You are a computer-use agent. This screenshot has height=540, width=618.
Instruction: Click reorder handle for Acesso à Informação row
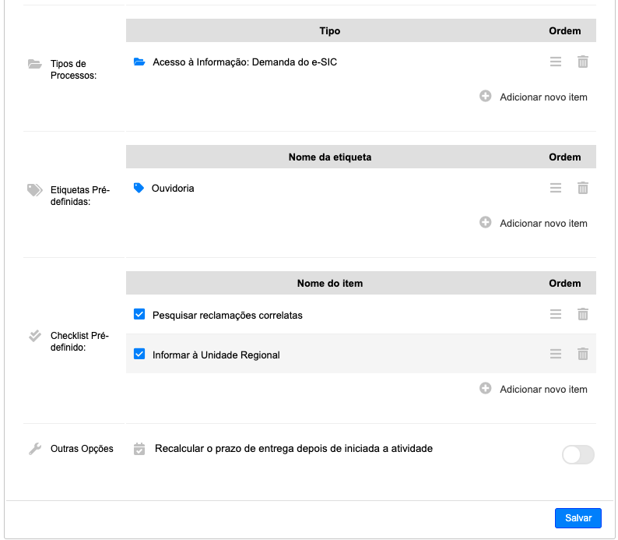[x=555, y=62]
